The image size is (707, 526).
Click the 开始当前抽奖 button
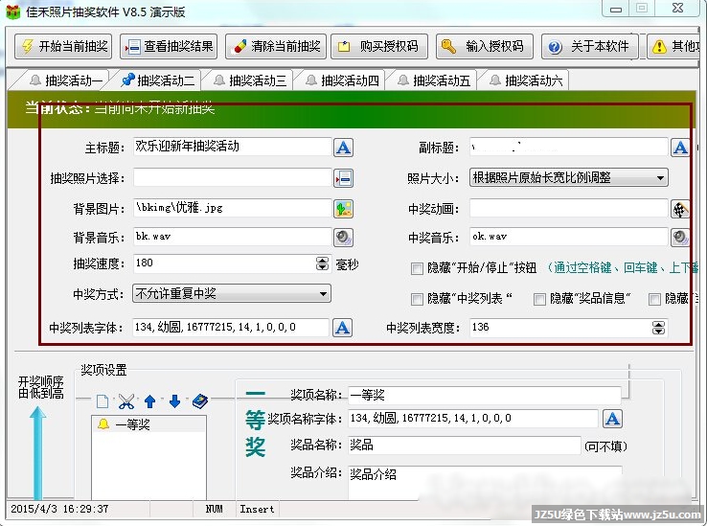click(64, 46)
